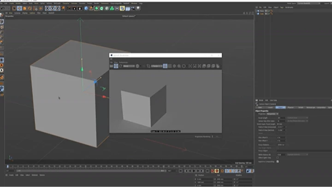
Task: Refresh the Redshift RenderView render
Action: tap(121, 66)
